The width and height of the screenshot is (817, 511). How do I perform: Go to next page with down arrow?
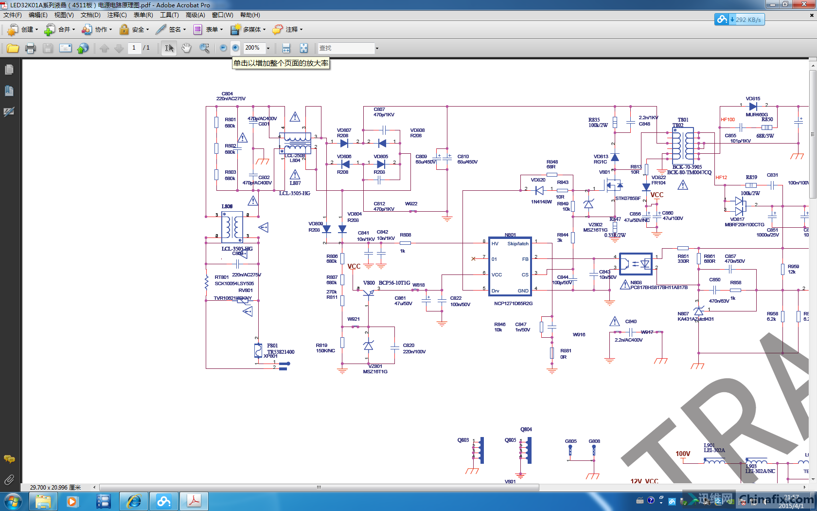[x=119, y=48]
